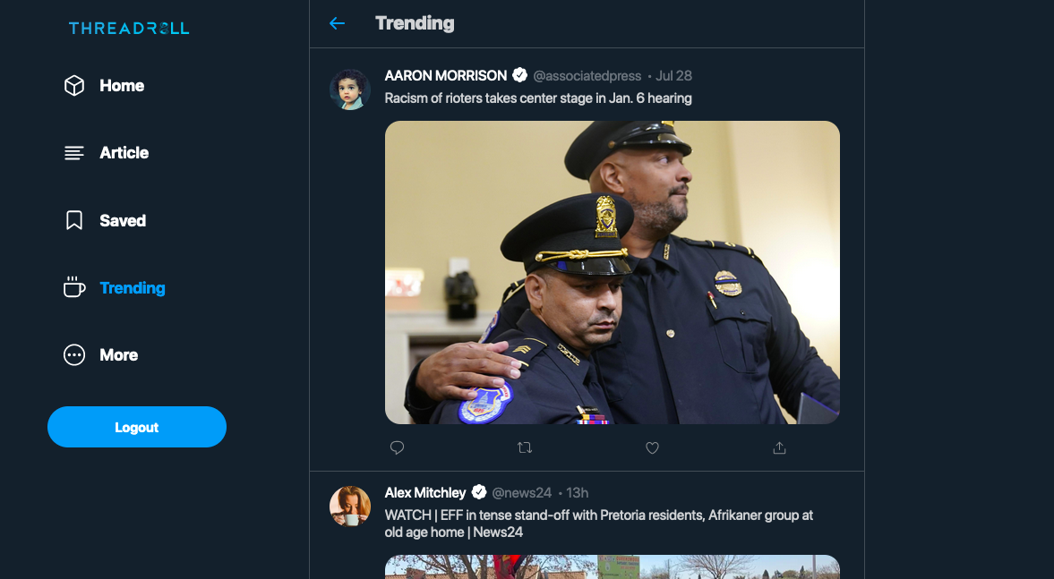Open Alex Mitchley's profile picture

pos(350,507)
